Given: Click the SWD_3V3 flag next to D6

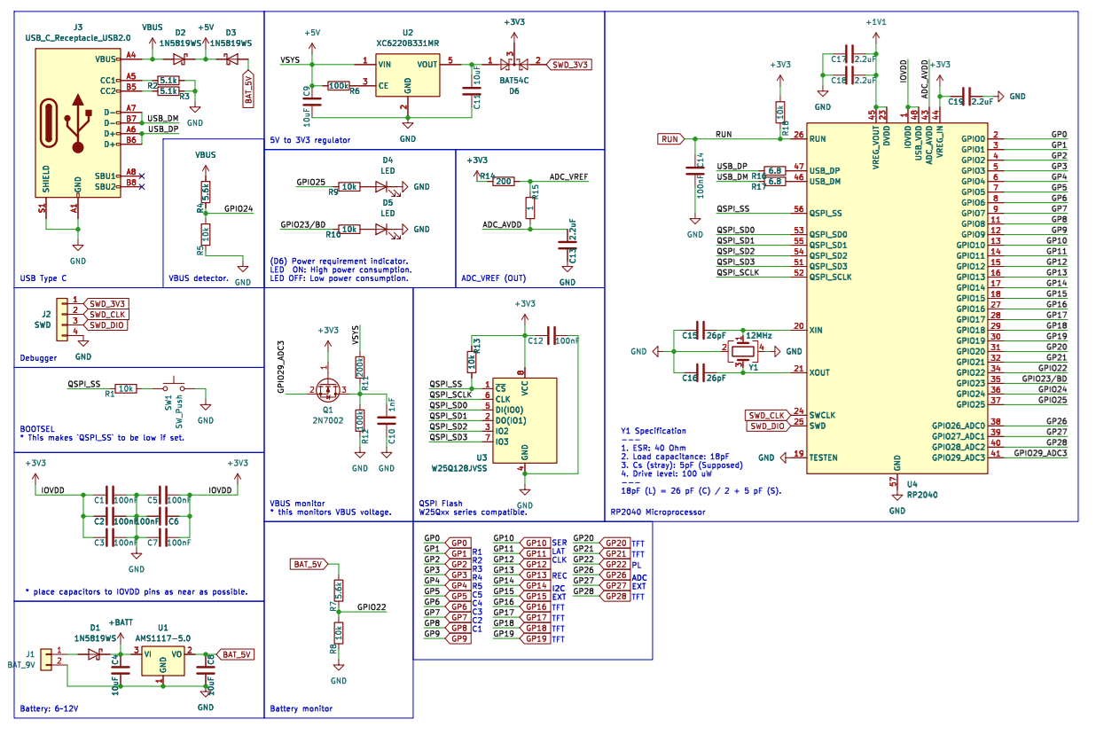Looking at the screenshot, I should (x=569, y=64).
